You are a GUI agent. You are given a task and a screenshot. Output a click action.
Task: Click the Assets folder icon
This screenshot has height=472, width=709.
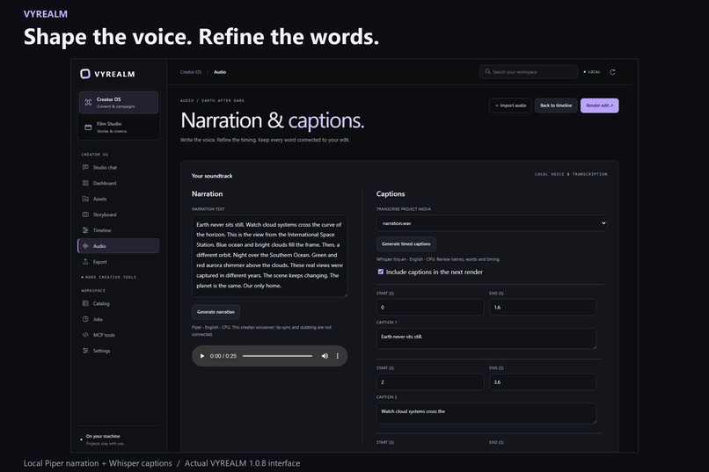pyautogui.click(x=85, y=199)
